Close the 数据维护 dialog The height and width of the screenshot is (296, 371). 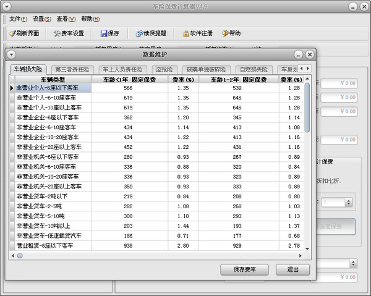(310, 54)
